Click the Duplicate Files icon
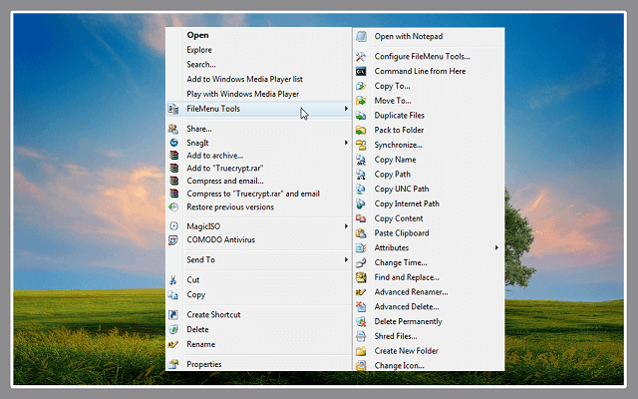Viewport: 638px width, 399px height. [362, 116]
